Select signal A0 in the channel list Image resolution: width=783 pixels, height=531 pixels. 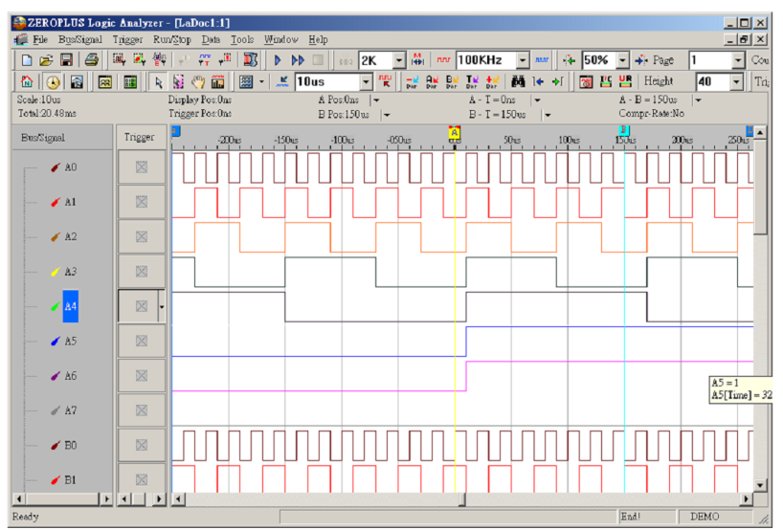[71, 167]
